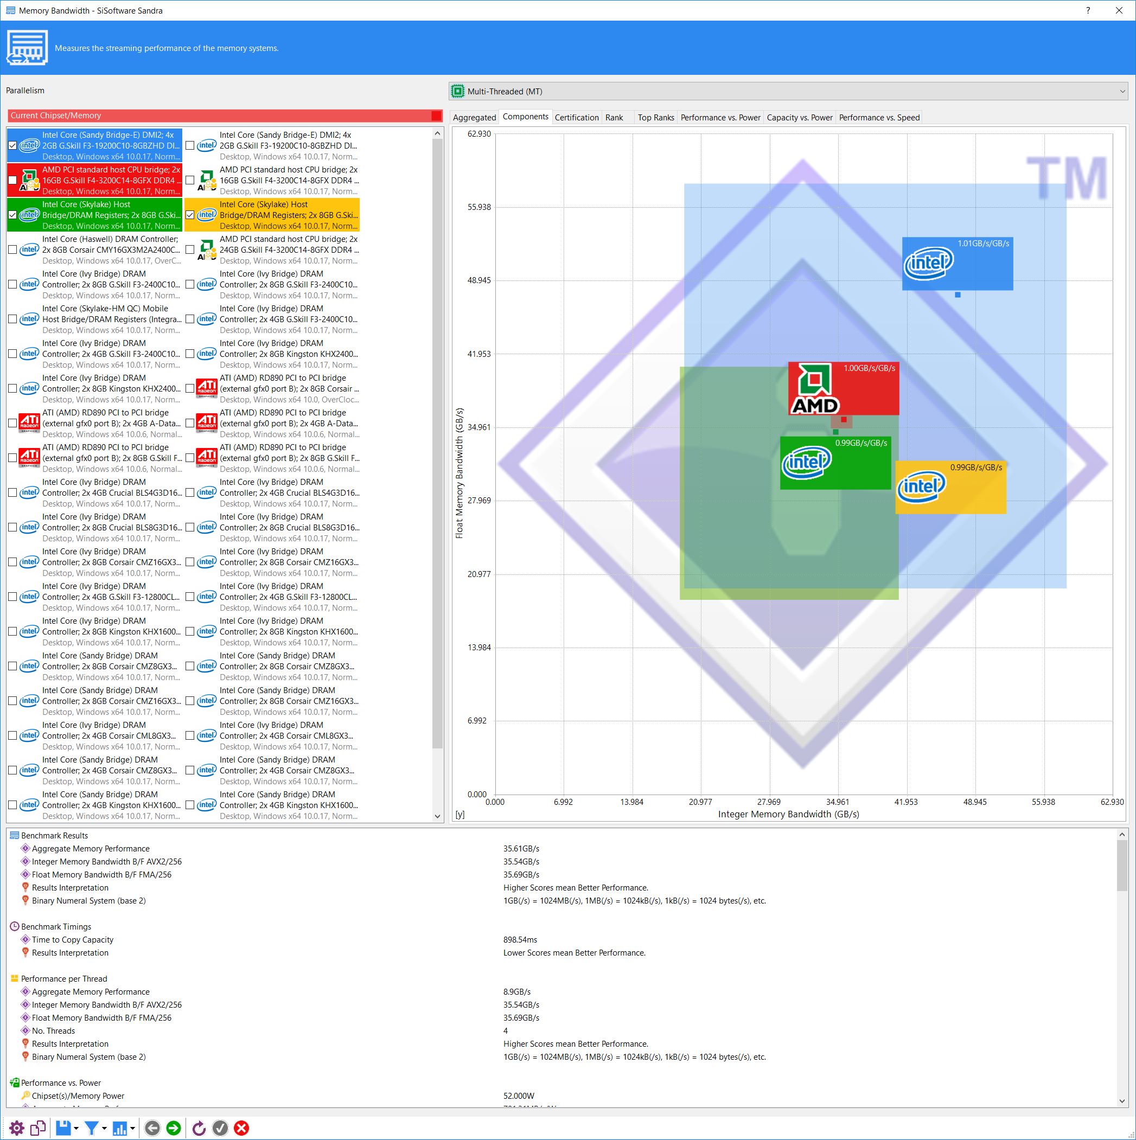
Task: Open the Multi-Threaded (MT) parallelism dropdown
Action: pos(788,92)
